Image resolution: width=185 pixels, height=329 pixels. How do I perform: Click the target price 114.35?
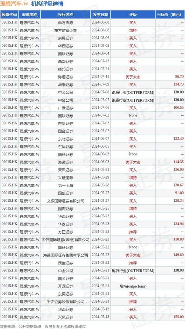pyautogui.click(x=178, y=162)
